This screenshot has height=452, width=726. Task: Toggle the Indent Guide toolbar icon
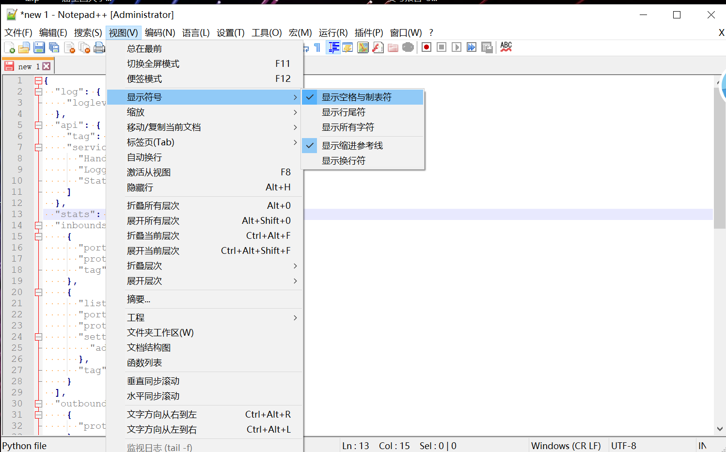click(333, 47)
